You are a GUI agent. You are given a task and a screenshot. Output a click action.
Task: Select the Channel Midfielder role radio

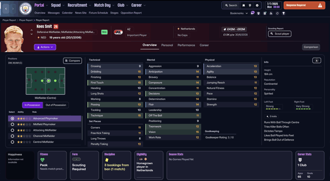point(12,136)
